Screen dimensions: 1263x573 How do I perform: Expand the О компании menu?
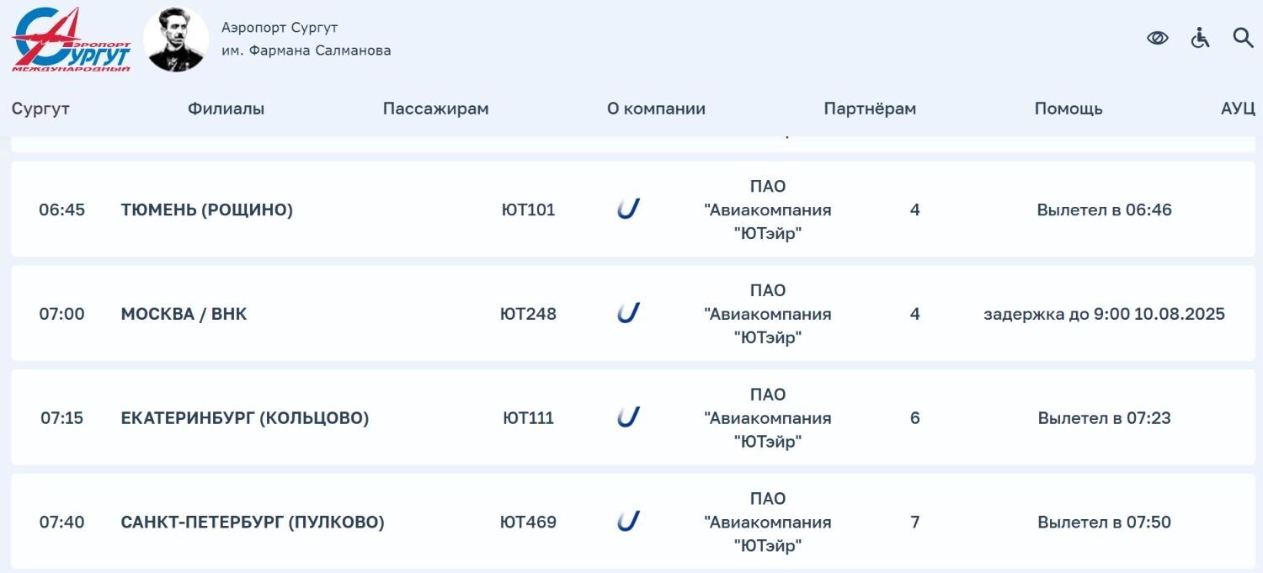656,109
